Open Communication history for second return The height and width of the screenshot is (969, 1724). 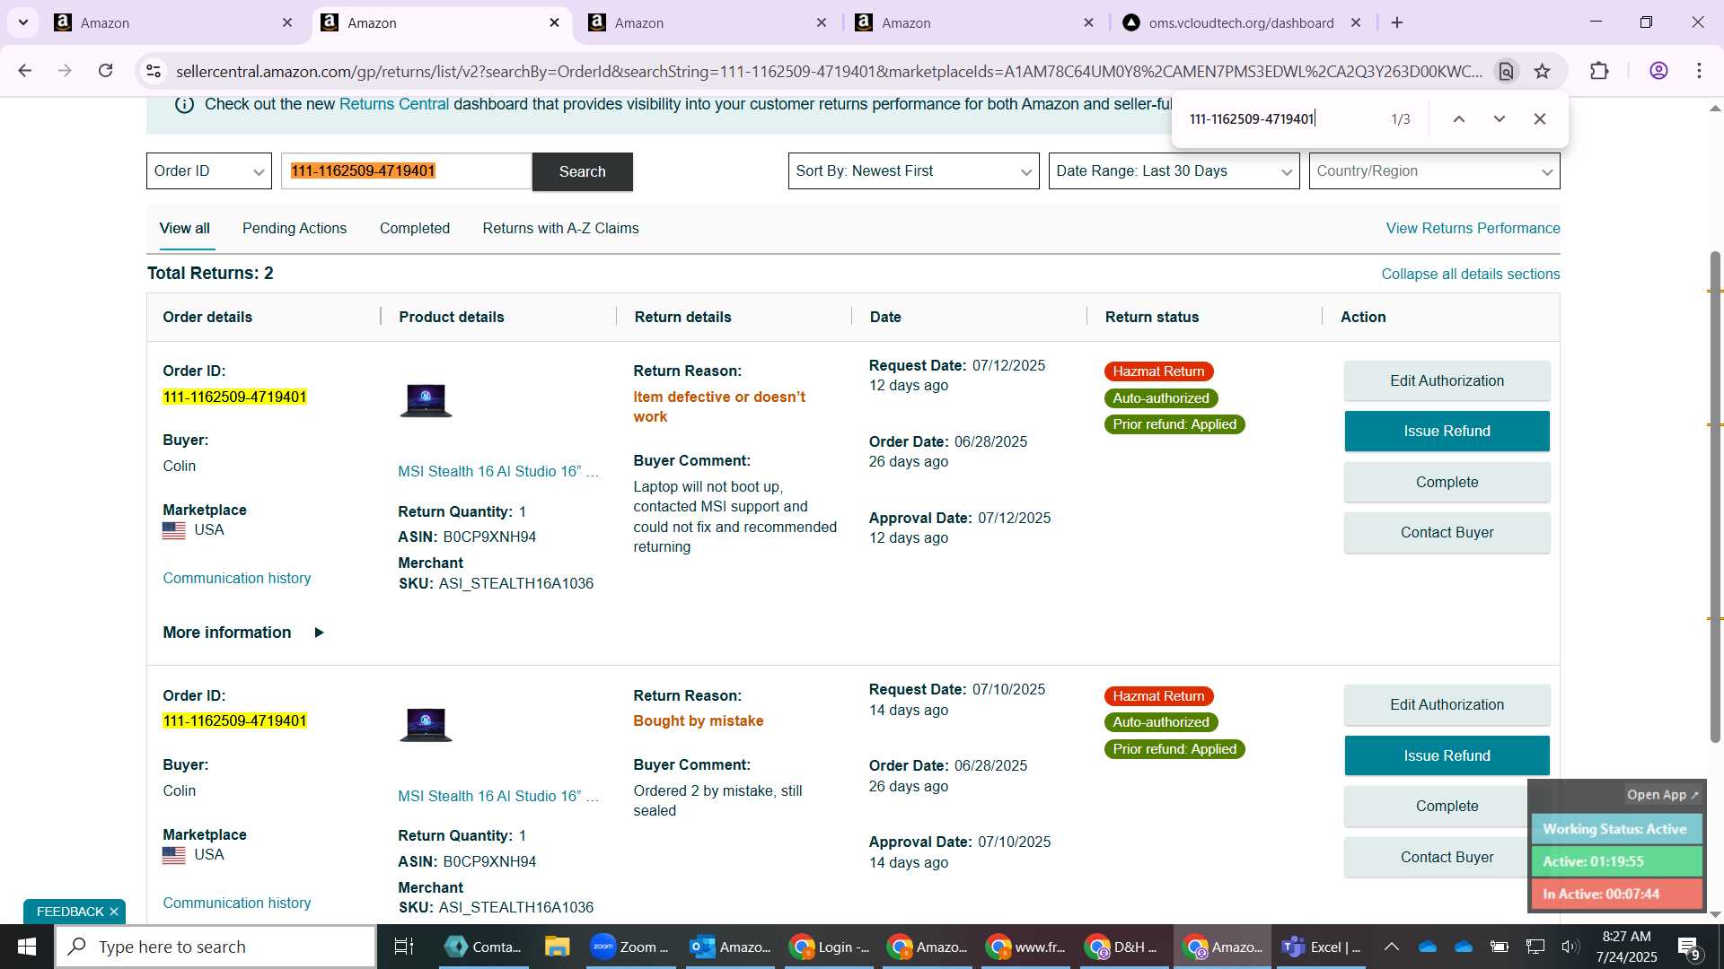click(237, 903)
